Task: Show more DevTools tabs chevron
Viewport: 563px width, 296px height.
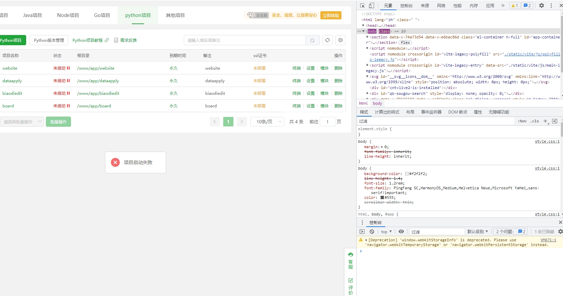Action: click(x=503, y=5)
